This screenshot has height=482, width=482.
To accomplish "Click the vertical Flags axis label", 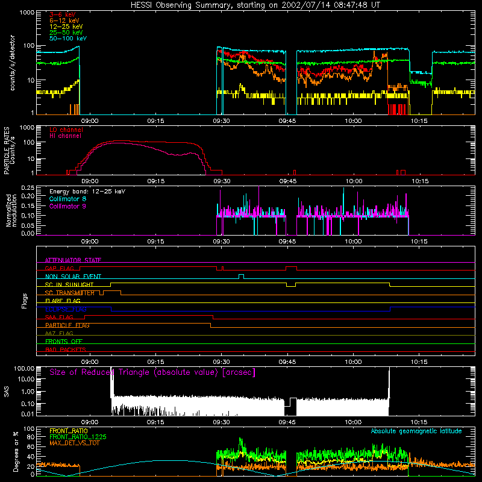I will [x=25, y=301].
